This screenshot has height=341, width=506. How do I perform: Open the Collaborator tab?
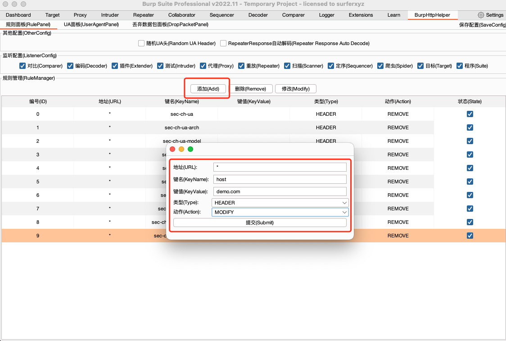click(182, 15)
